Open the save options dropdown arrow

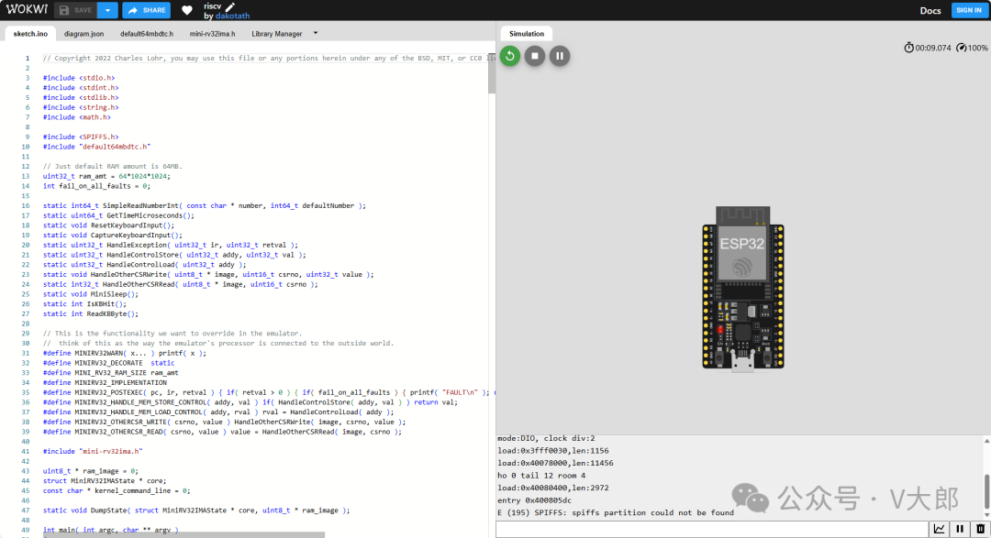point(107,10)
